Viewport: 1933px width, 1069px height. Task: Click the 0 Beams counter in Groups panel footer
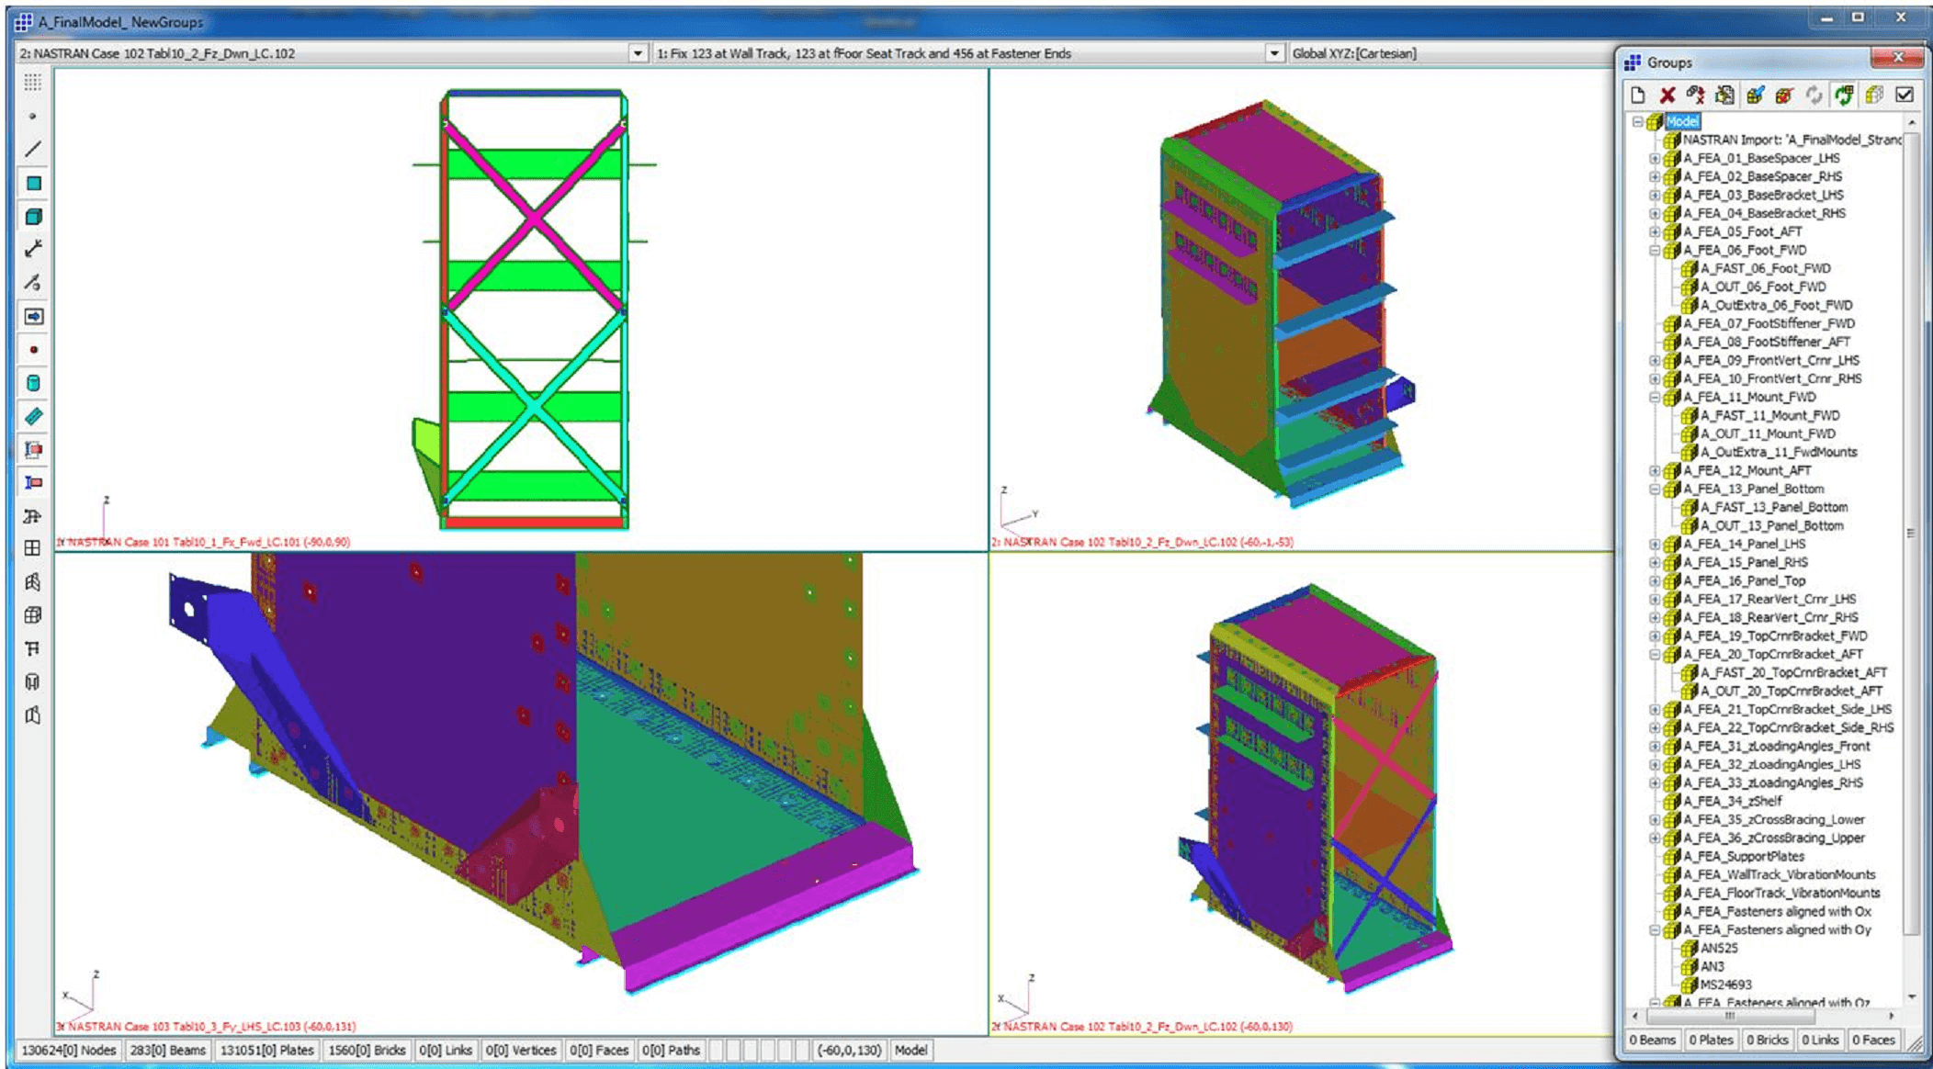[1653, 1041]
